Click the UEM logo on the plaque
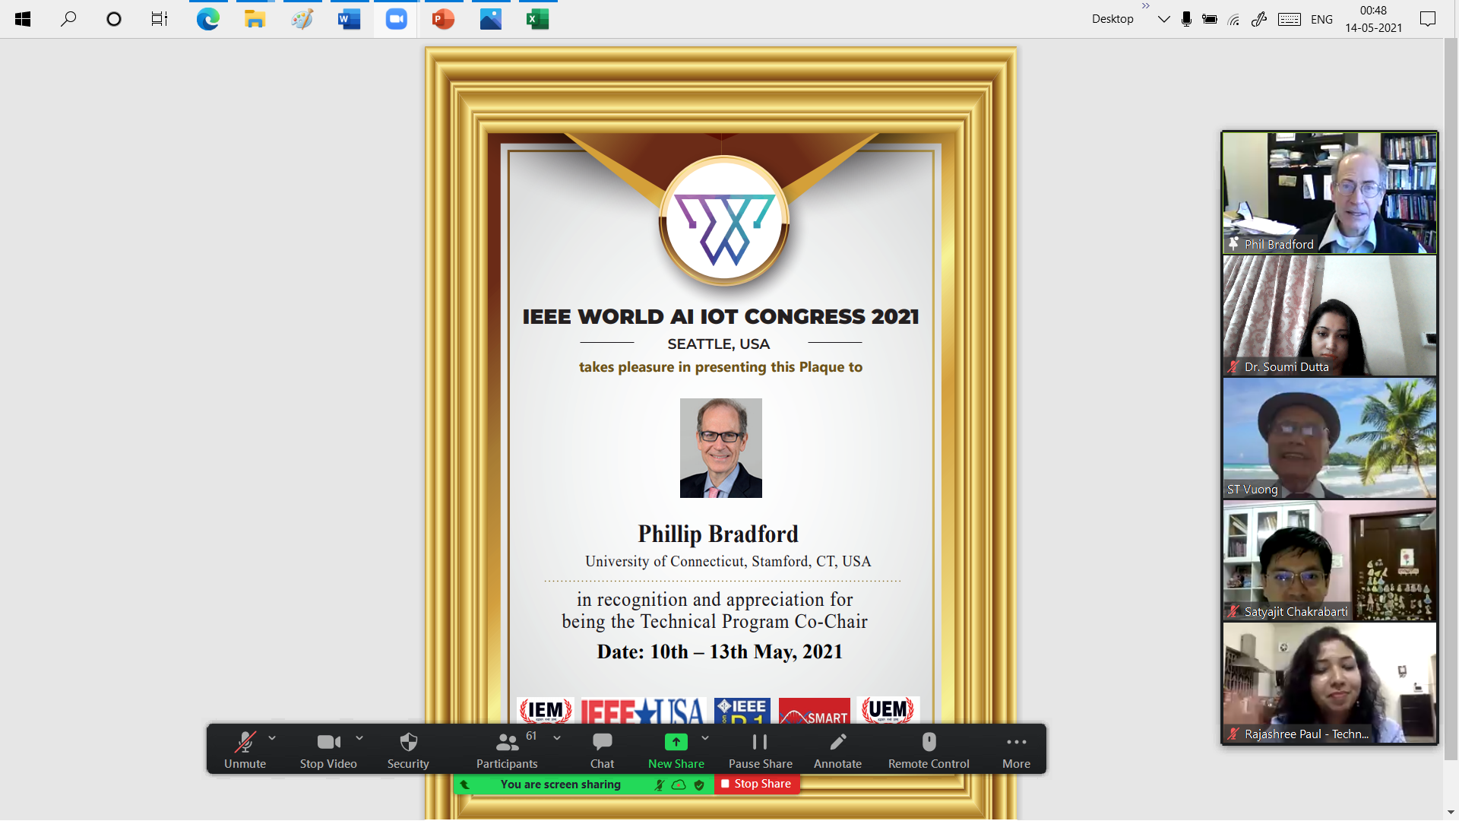The width and height of the screenshot is (1459, 821). pyautogui.click(x=888, y=710)
